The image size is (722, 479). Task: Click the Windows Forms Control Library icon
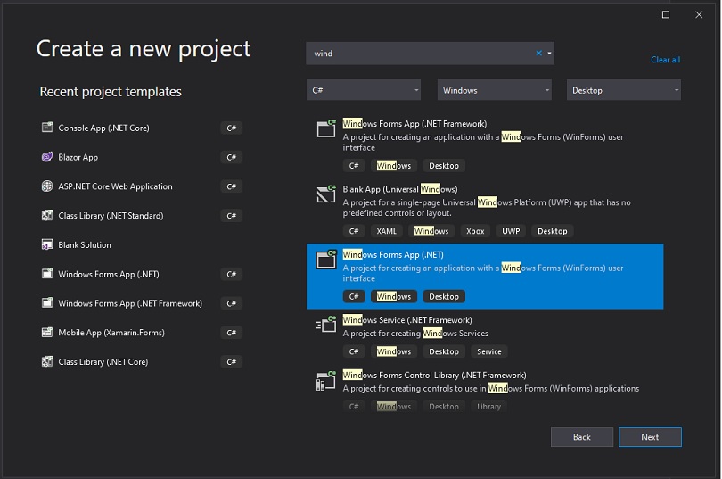coord(326,381)
